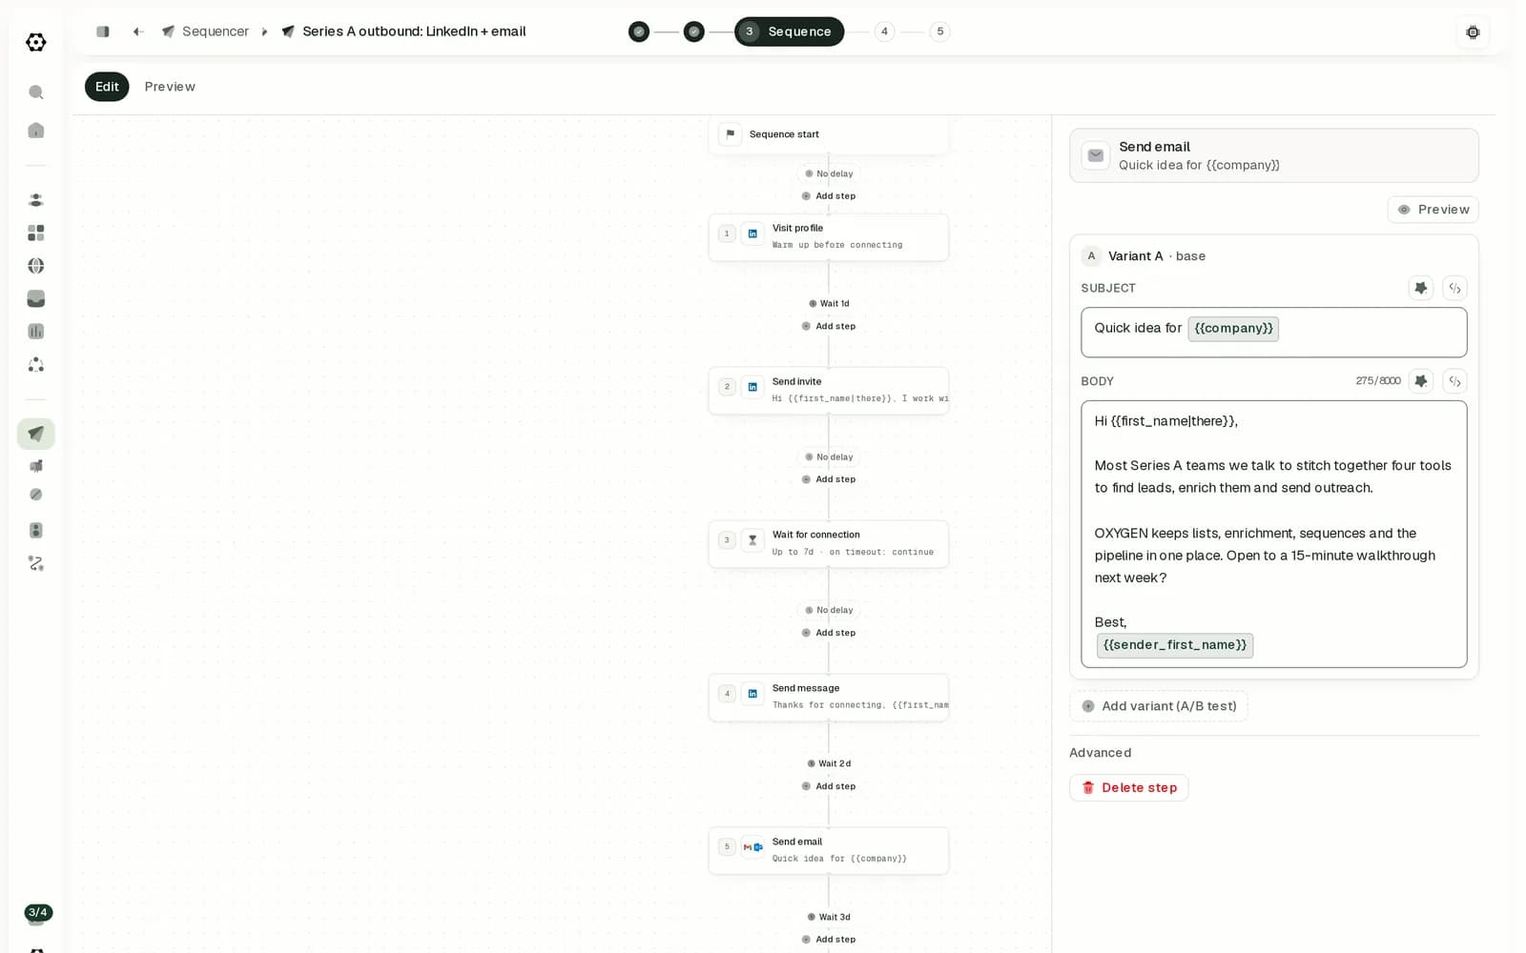Open the four-square grid sidebar icon
1526x953 pixels.
[x=36, y=233]
